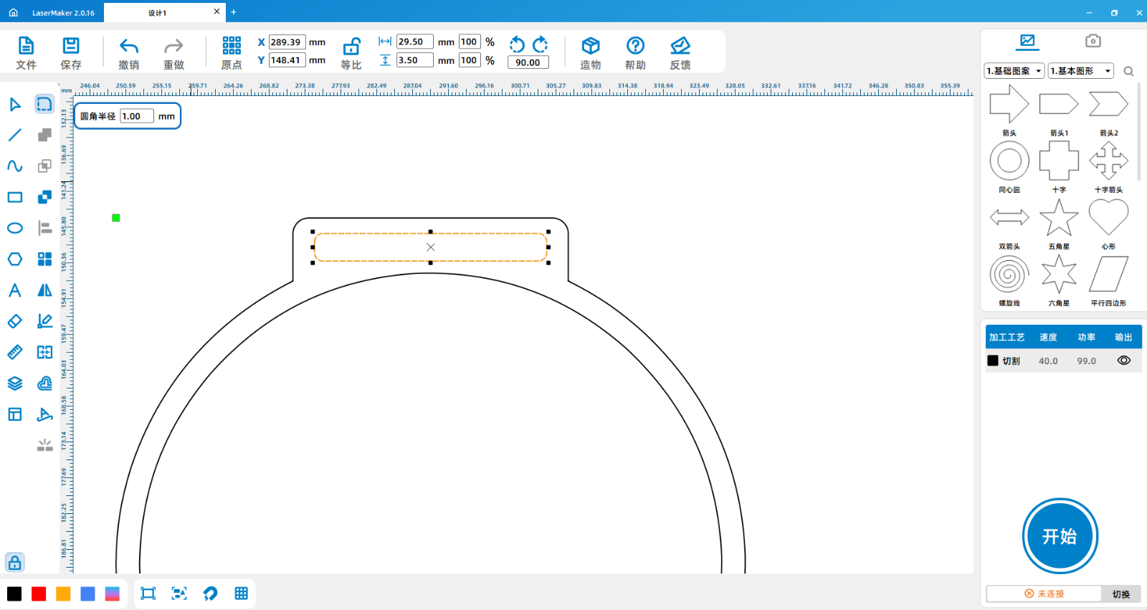Image resolution: width=1147 pixels, height=610 pixels.
Task: Toggle the canvas lock icon
Action: pyautogui.click(x=15, y=563)
